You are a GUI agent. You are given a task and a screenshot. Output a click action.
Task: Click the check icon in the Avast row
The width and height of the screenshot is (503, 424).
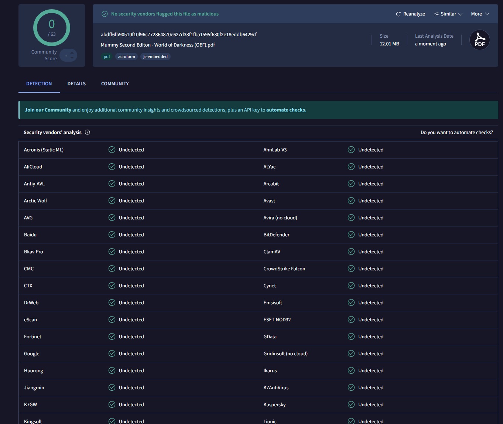click(x=351, y=201)
